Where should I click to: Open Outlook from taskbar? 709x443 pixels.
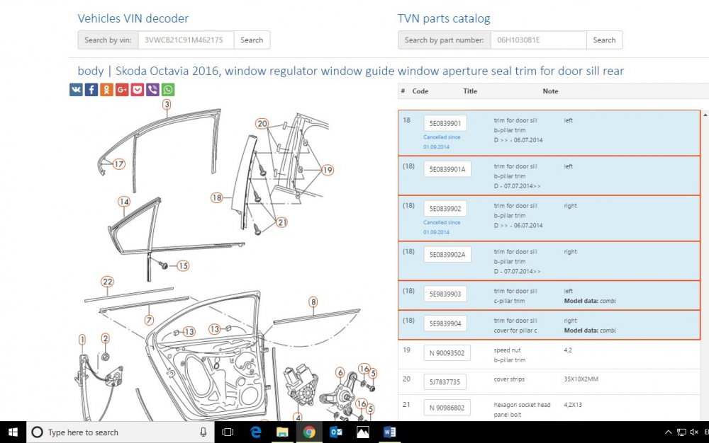336,432
